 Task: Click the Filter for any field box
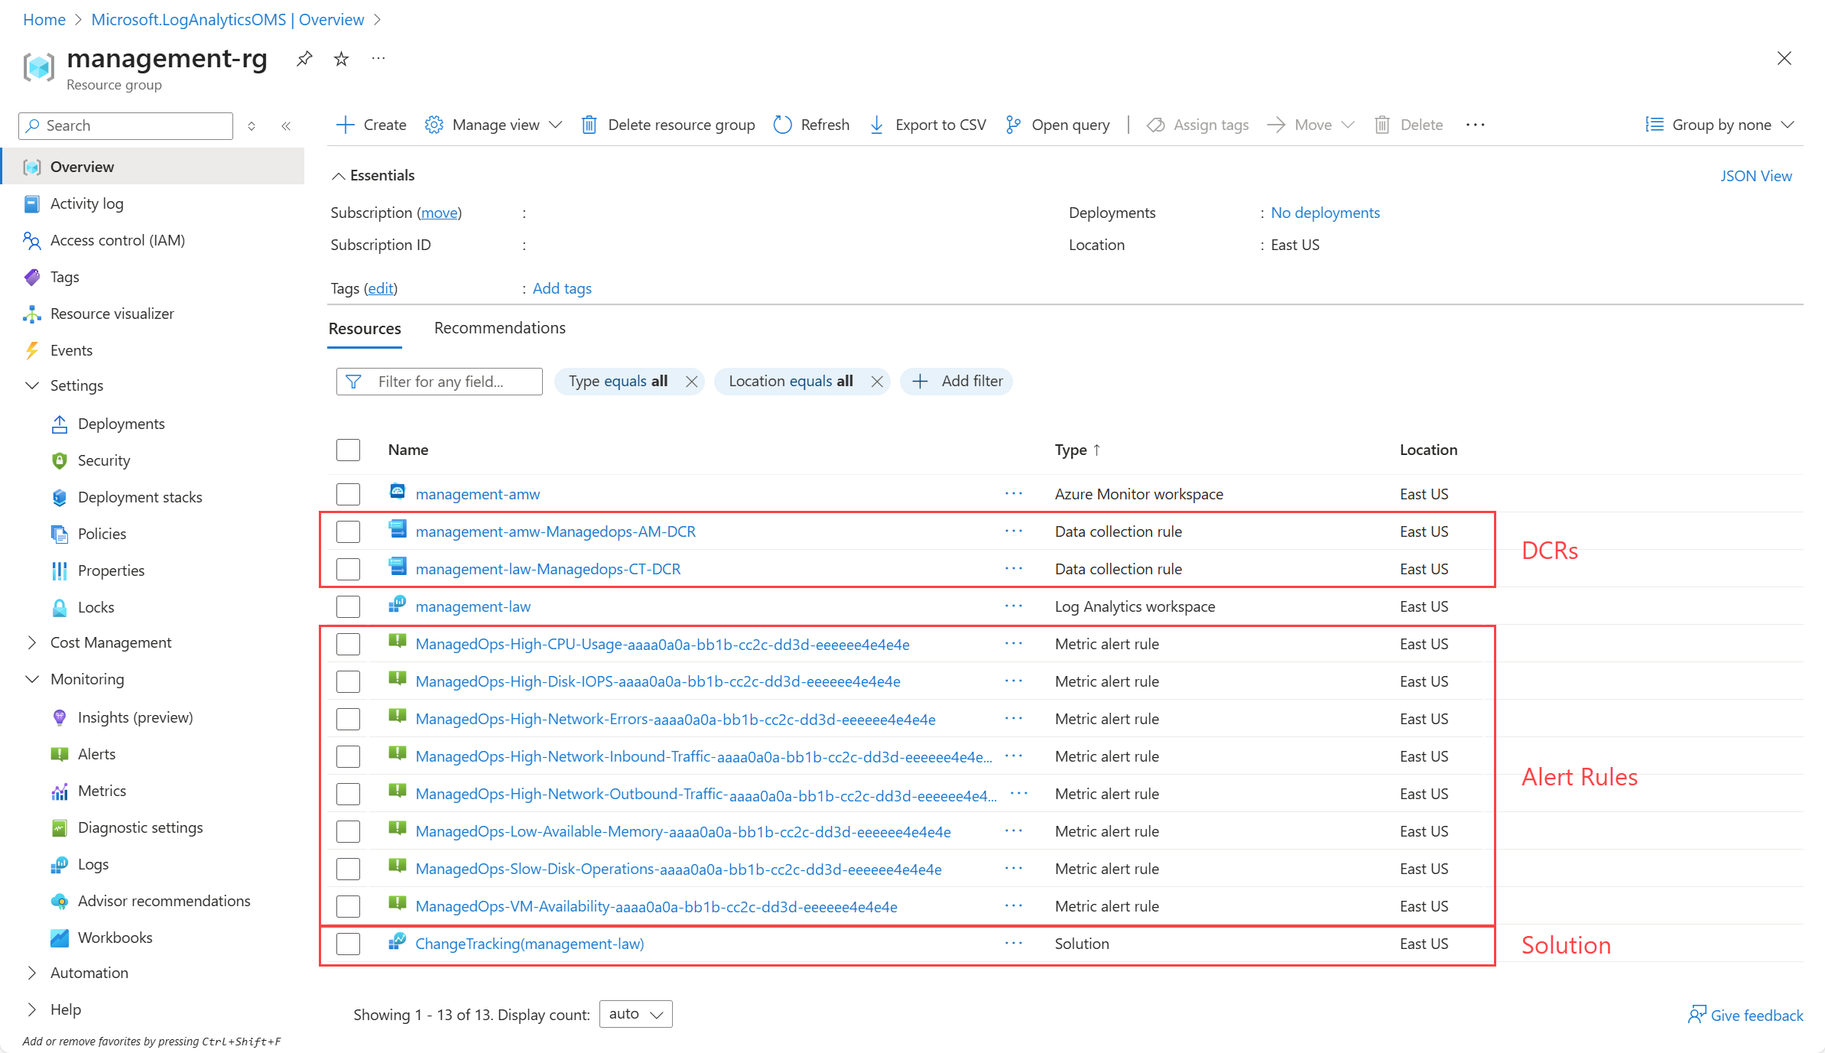[440, 382]
